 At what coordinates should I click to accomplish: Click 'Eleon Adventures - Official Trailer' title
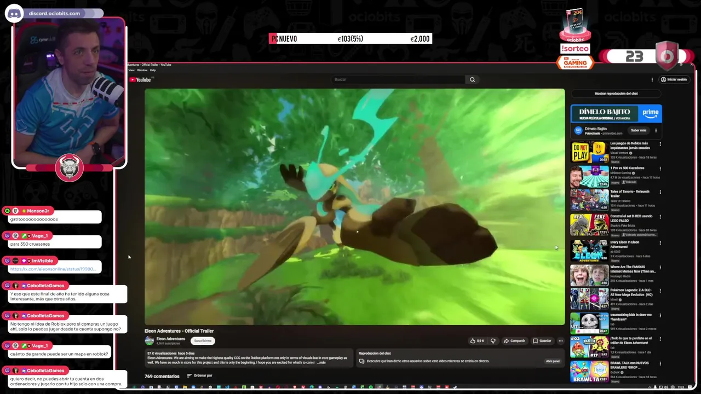[179, 331]
